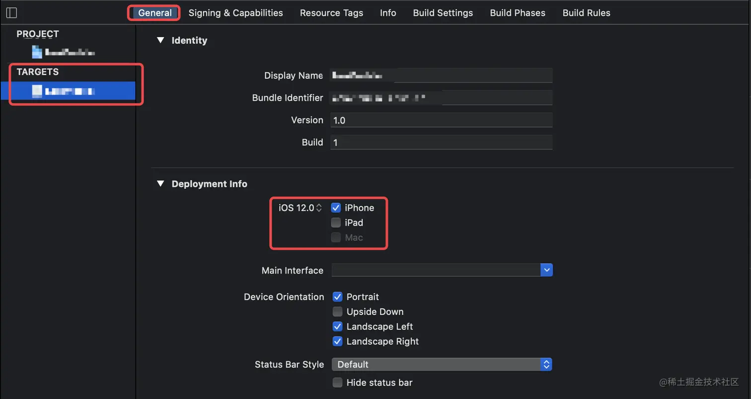Click the Bundle Identifier field

[442, 98]
